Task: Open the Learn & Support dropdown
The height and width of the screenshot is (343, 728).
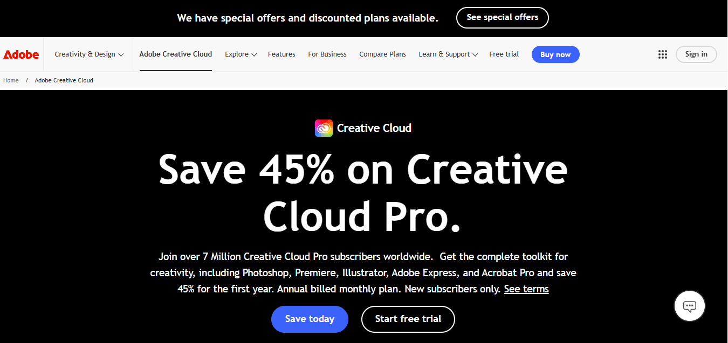Action: click(448, 54)
